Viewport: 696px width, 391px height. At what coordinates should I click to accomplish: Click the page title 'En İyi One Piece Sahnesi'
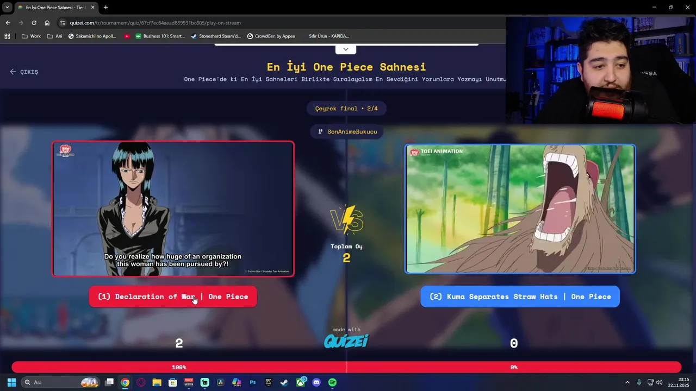[346, 67]
